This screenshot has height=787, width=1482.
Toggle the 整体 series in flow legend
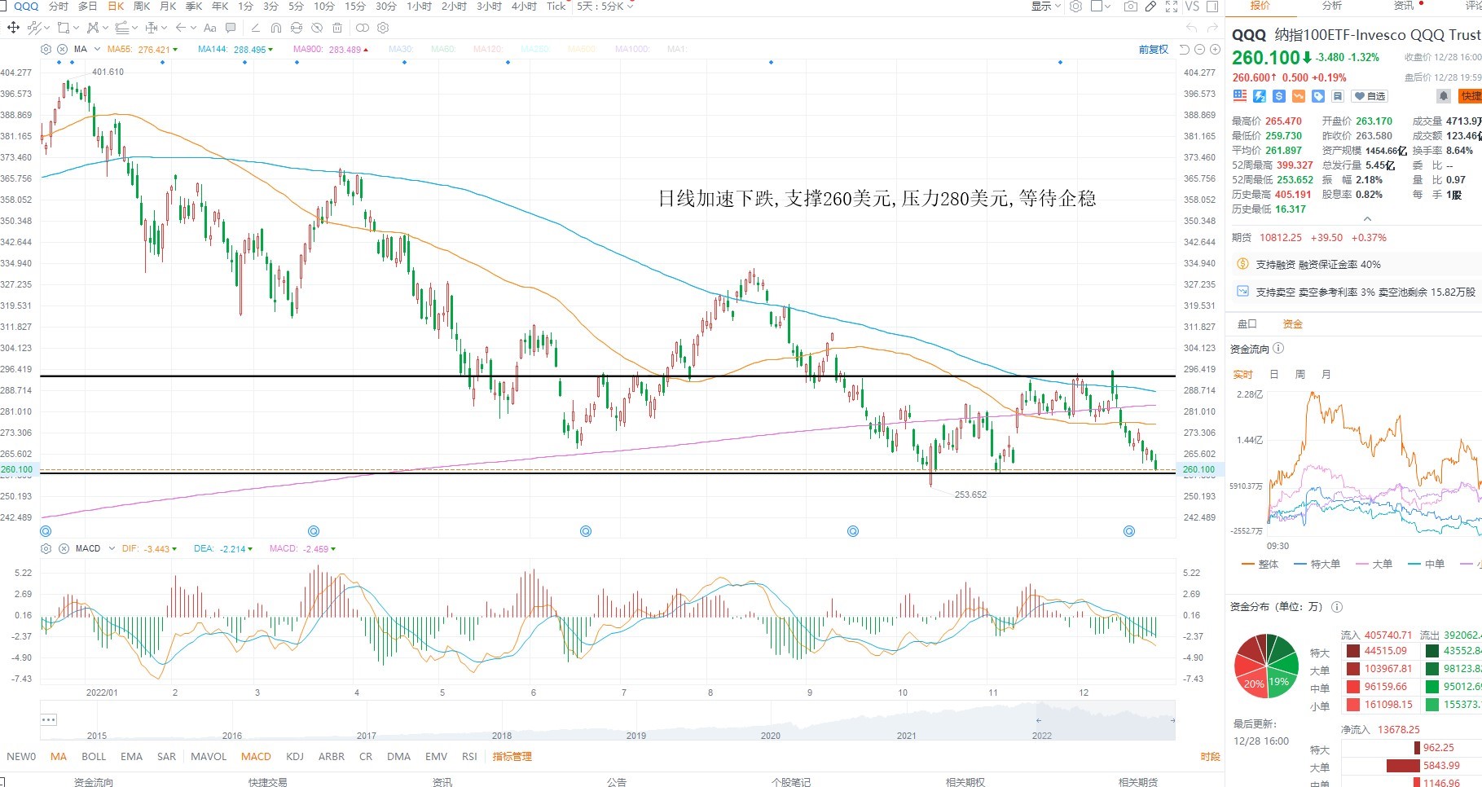(1260, 564)
